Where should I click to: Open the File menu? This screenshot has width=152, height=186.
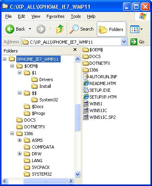pos(8,16)
